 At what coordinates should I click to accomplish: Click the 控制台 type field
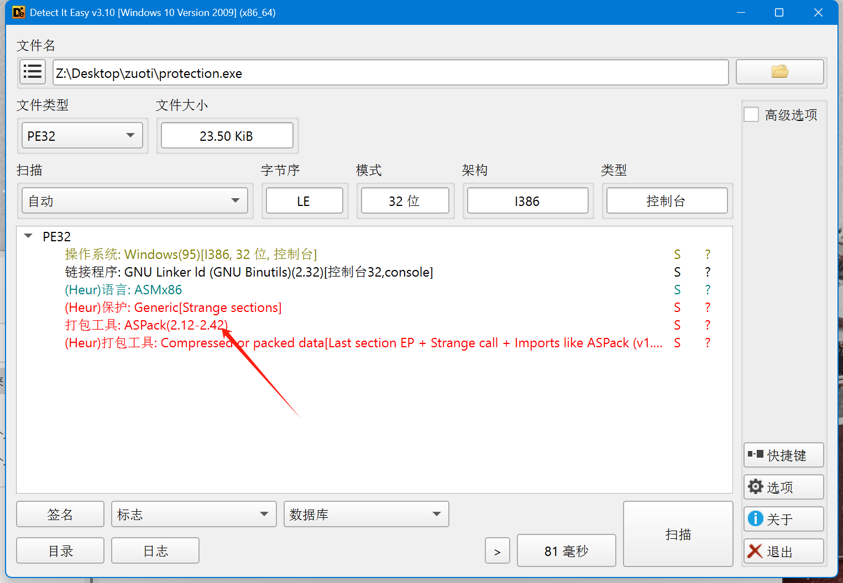[x=667, y=201]
